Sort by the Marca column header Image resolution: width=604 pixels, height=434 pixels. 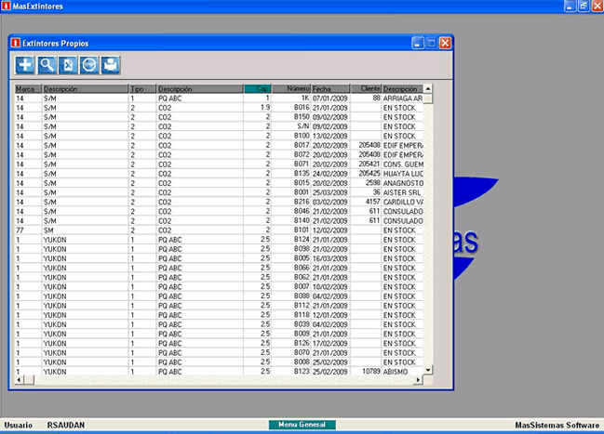(28, 89)
